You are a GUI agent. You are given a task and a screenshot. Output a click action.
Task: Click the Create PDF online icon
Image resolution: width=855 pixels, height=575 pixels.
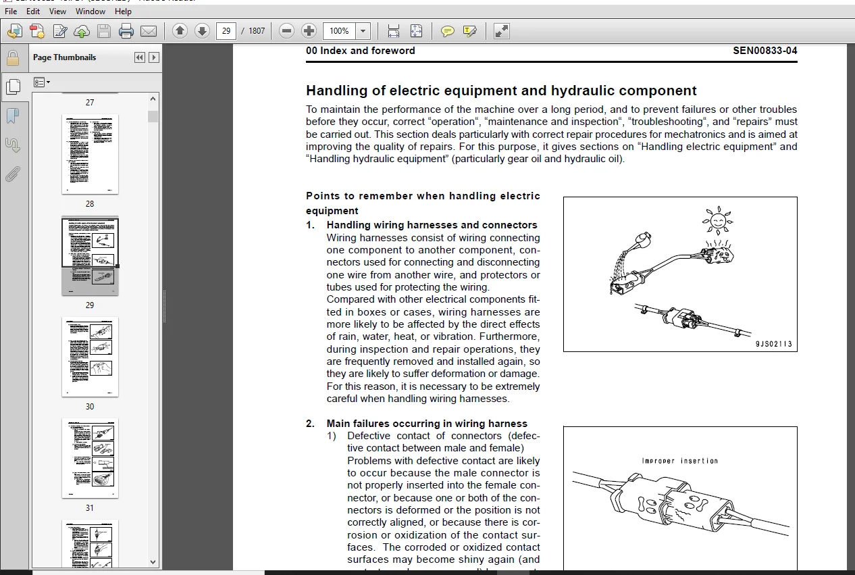(37, 31)
